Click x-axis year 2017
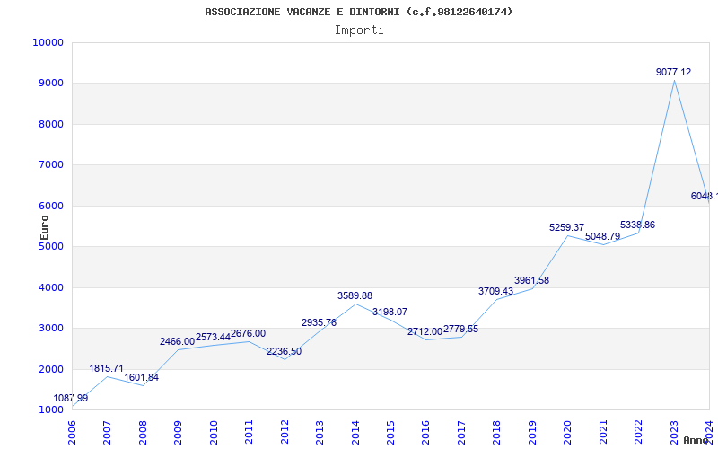The width and height of the screenshot is (718, 449). tap(461, 433)
